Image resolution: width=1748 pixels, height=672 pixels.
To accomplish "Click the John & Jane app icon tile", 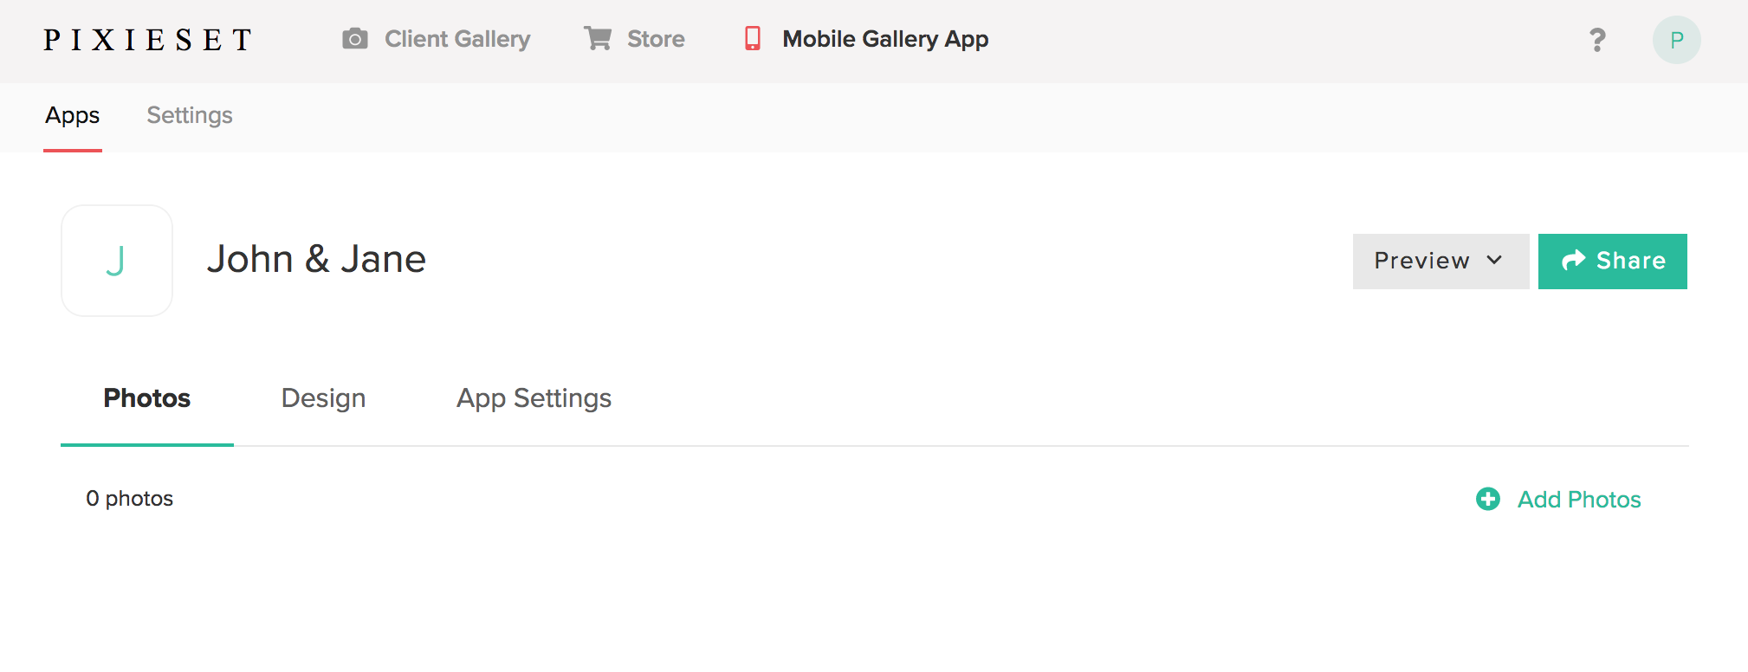I will pyautogui.click(x=117, y=261).
